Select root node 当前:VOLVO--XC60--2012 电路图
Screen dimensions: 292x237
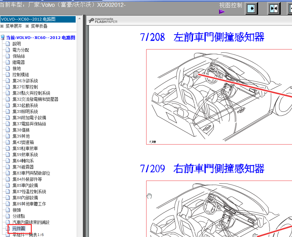point(41,38)
